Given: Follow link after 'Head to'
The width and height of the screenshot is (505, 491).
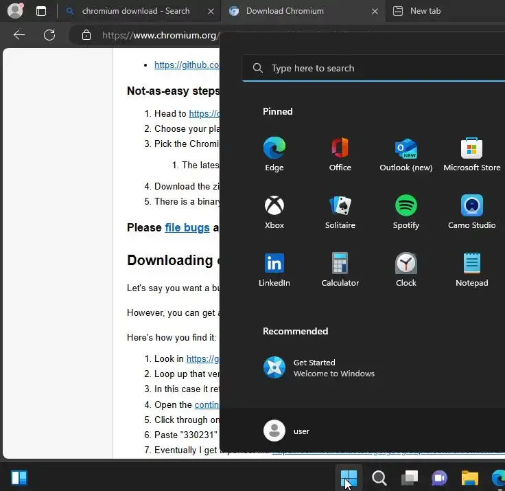Looking at the screenshot, I should pyautogui.click(x=204, y=113).
